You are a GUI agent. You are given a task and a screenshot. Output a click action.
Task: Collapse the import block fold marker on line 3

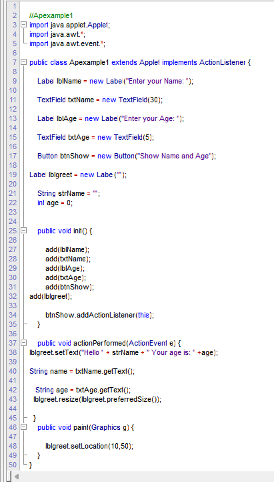pos(23,25)
